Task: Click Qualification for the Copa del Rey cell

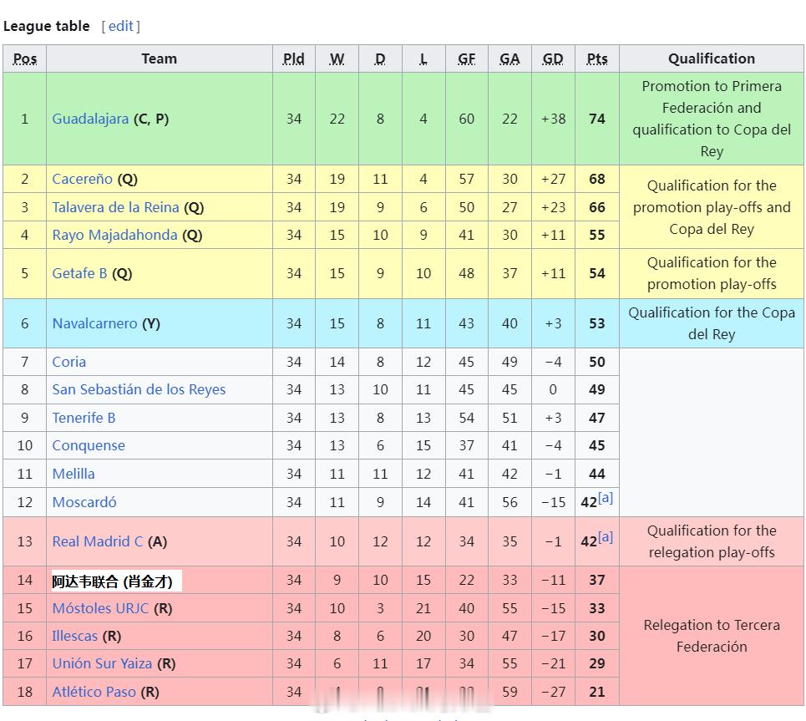Action: [712, 323]
